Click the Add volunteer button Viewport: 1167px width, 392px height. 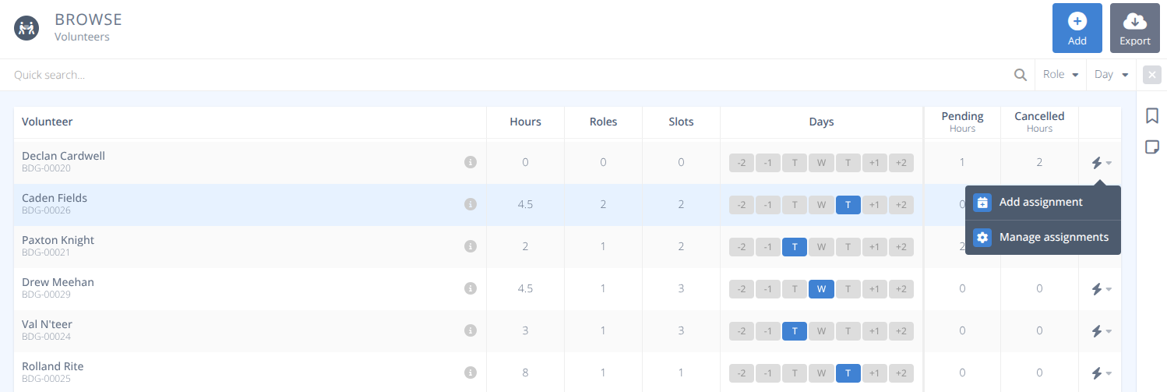[1077, 28]
